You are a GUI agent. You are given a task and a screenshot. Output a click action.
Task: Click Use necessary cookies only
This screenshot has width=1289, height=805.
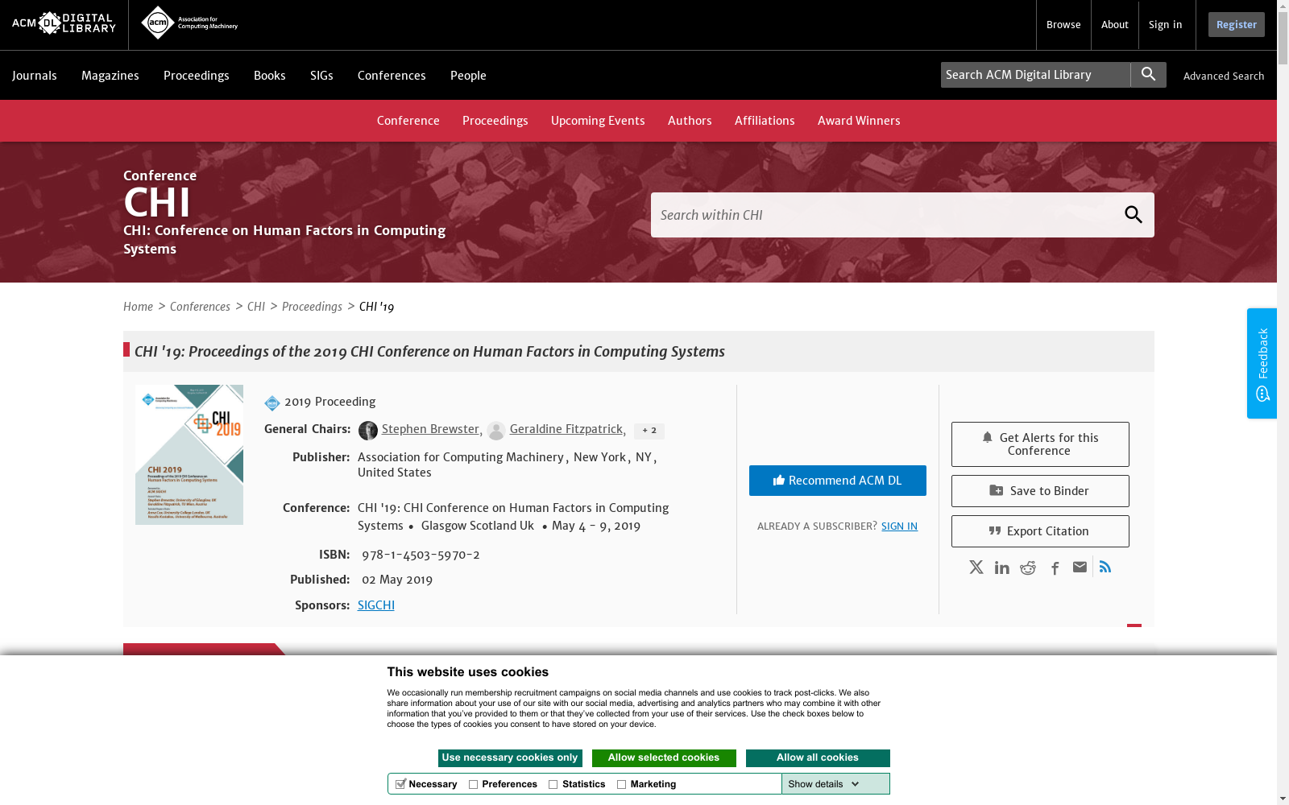click(x=510, y=758)
